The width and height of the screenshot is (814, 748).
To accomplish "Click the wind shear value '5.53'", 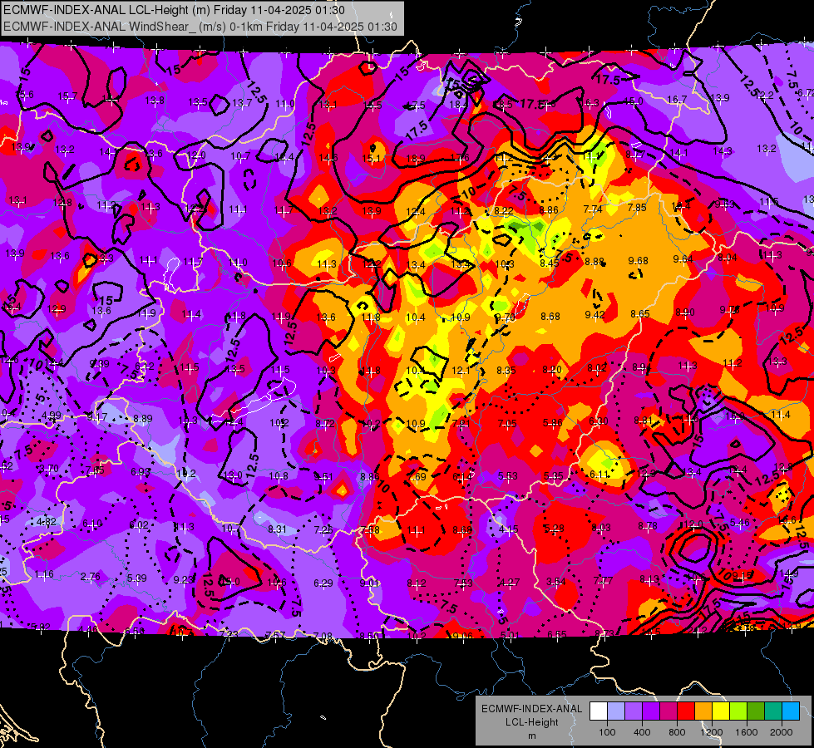I will click(x=508, y=476).
